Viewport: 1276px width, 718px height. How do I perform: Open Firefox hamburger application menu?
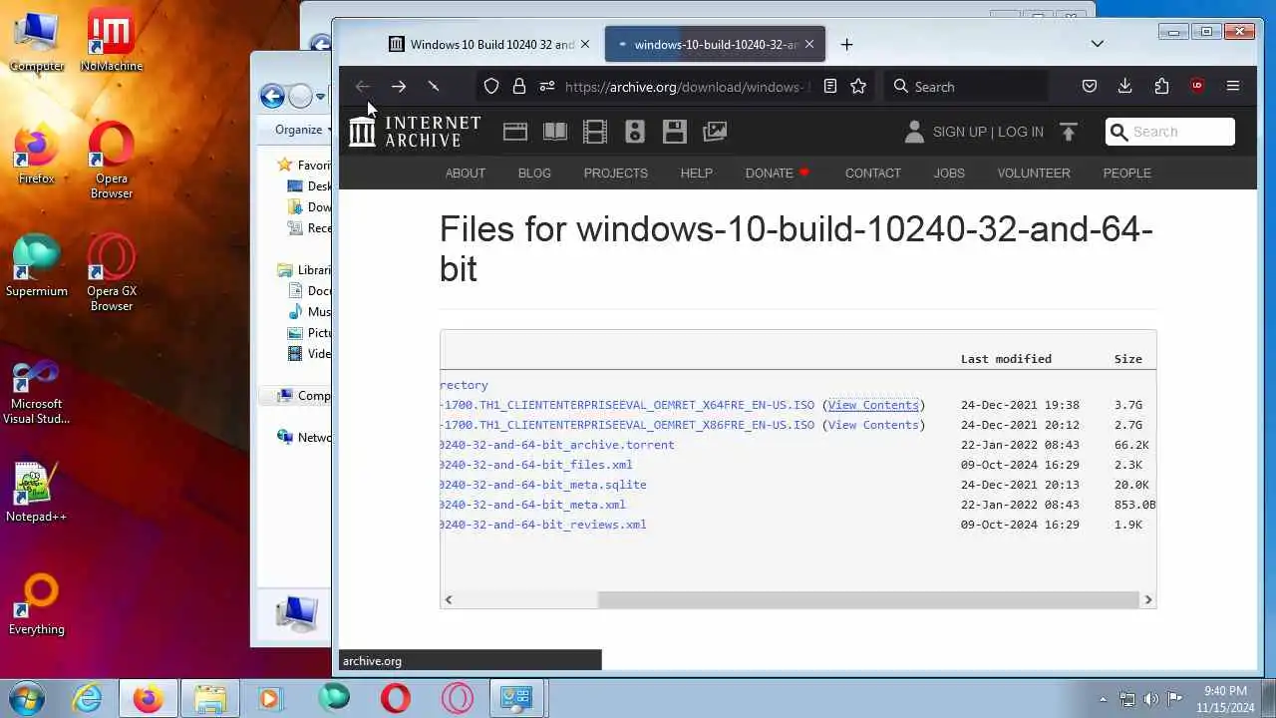[x=1233, y=87]
